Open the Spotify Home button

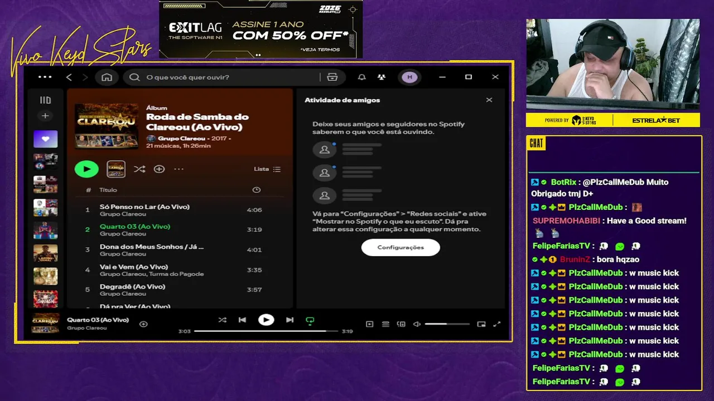tap(107, 77)
